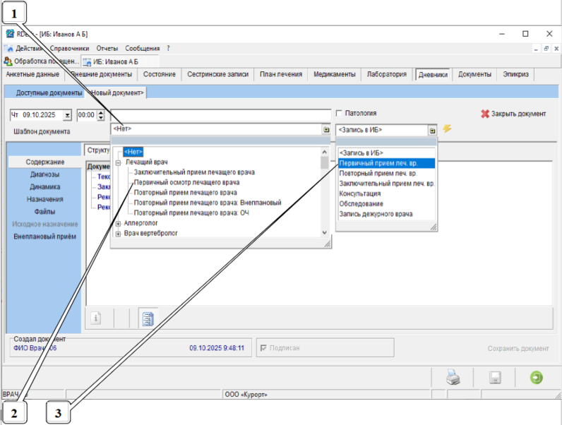Click the lightning bolt icon

[x=446, y=129]
